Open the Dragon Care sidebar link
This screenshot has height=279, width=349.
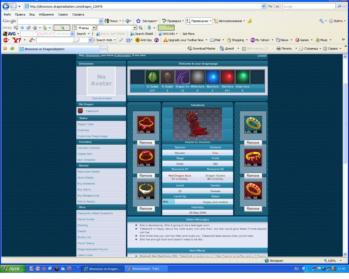85,124
